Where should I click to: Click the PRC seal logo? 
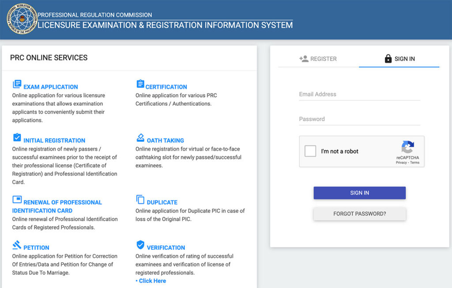click(x=21, y=19)
